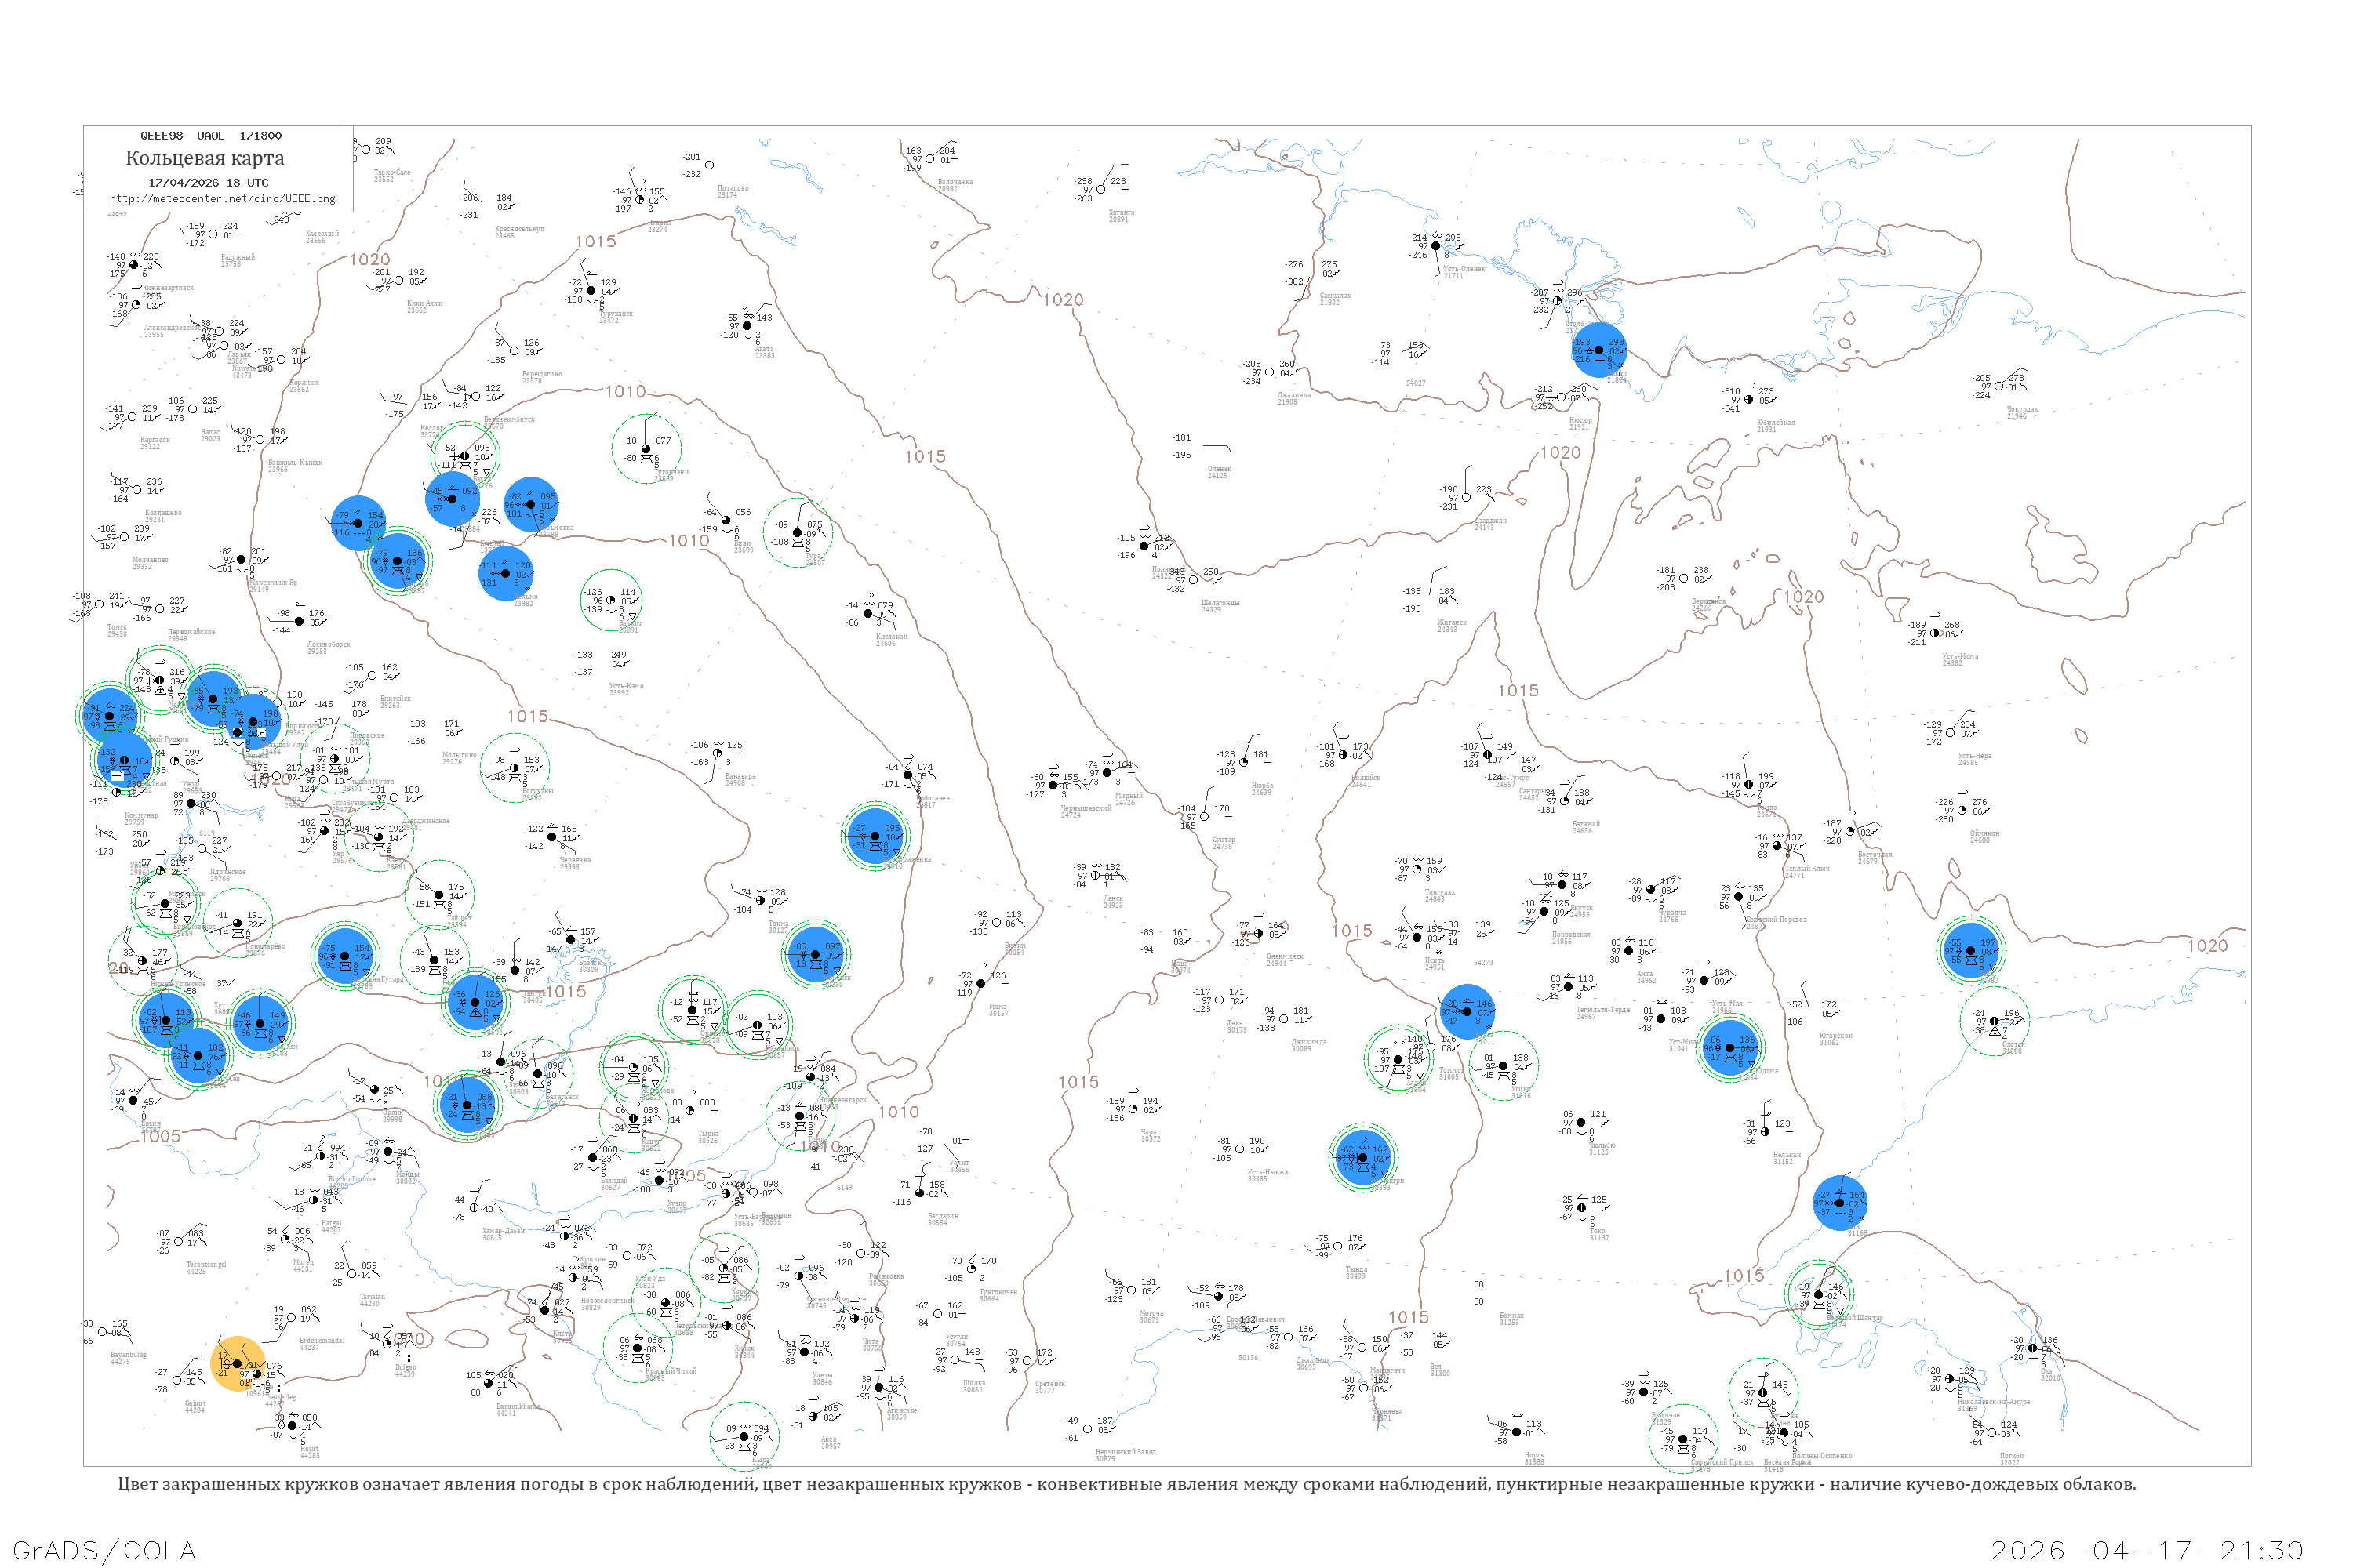The width and height of the screenshot is (2353, 1568).
Task: Click the Потапово 23174 station circle
Action: (709, 165)
